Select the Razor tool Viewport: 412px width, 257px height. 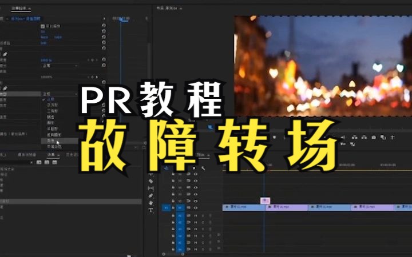[151, 181]
